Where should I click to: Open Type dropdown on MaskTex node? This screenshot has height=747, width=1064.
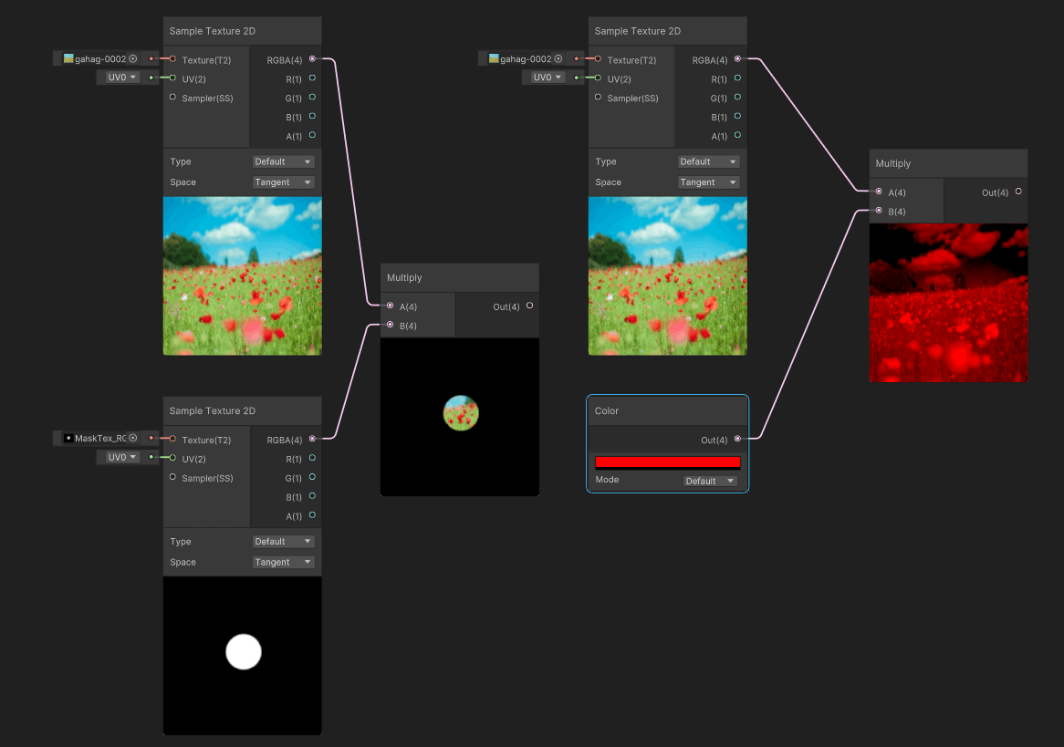pos(283,542)
